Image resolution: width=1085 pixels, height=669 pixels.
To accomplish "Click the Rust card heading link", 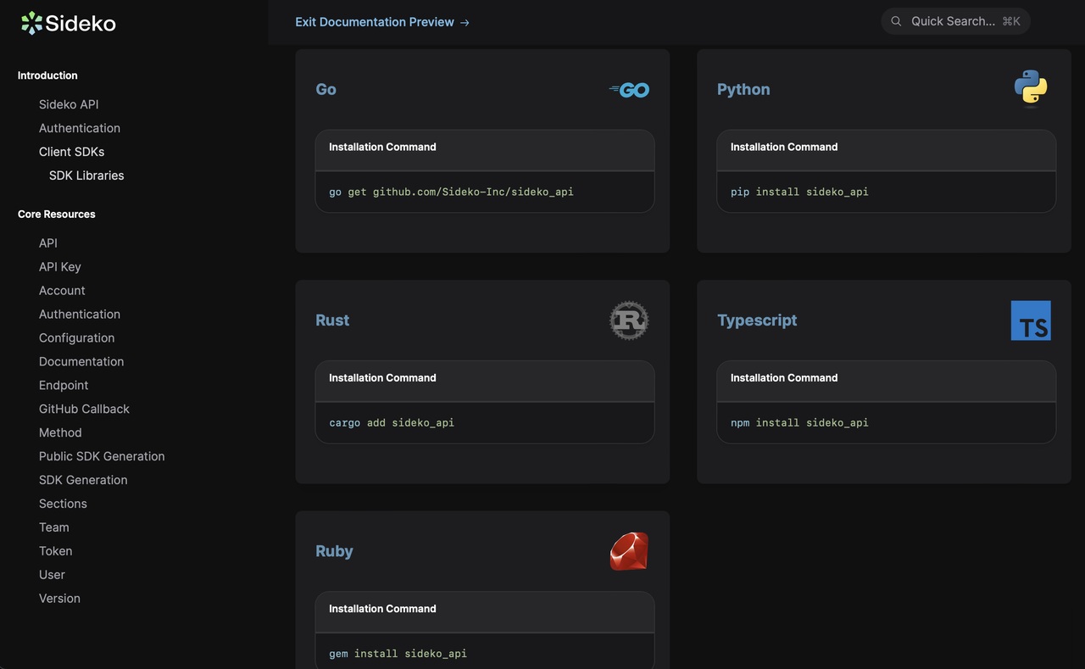I will (x=332, y=321).
